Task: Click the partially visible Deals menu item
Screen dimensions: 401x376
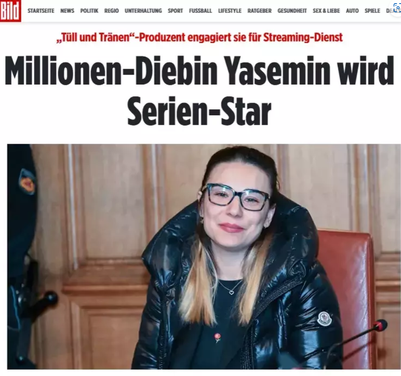Action: 390,11
